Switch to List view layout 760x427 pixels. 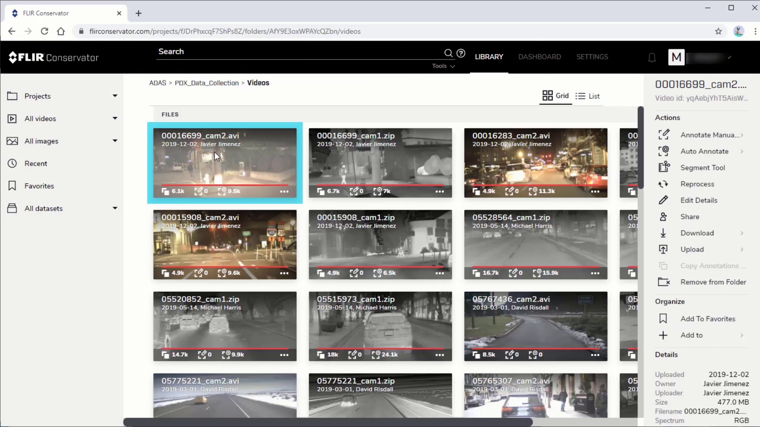click(x=588, y=96)
